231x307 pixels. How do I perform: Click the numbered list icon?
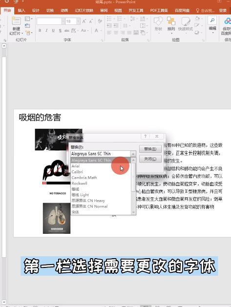pyautogui.click(x=120, y=19)
